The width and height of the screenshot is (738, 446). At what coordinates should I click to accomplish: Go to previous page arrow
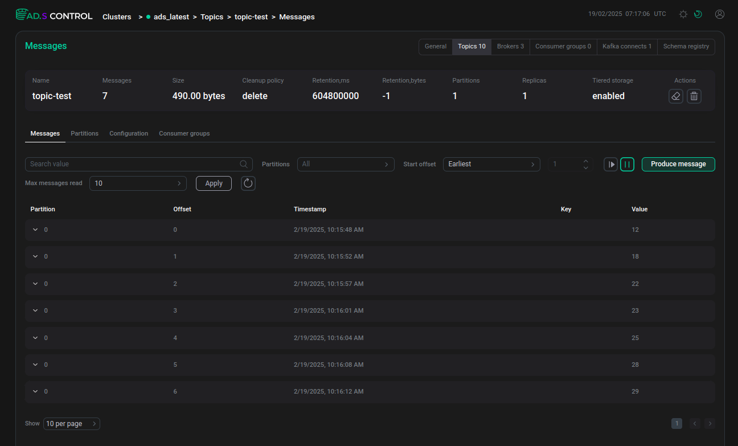pos(695,423)
